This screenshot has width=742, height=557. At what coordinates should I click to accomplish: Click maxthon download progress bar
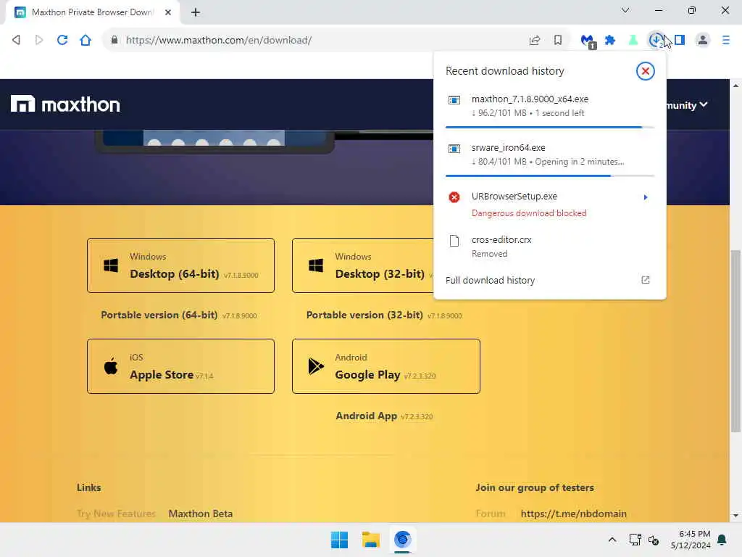coord(550,128)
